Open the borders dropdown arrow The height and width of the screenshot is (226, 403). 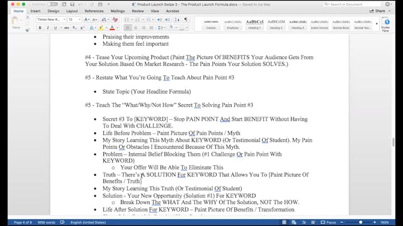(187, 28)
